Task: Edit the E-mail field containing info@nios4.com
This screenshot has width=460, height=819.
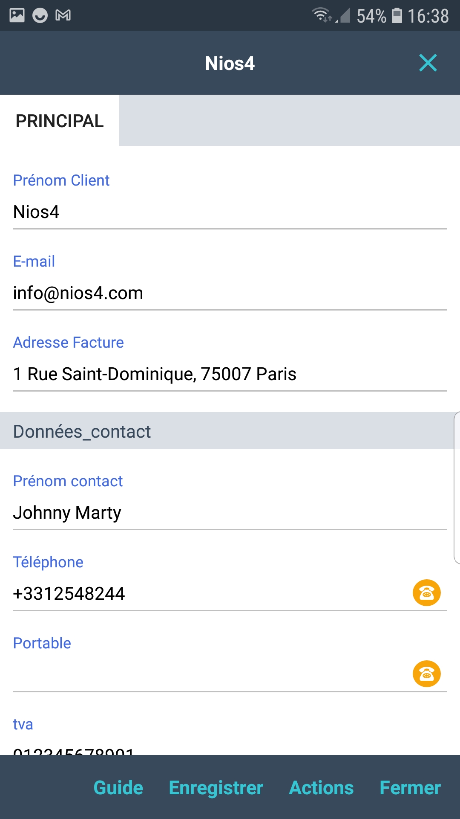Action: click(230, 293)
